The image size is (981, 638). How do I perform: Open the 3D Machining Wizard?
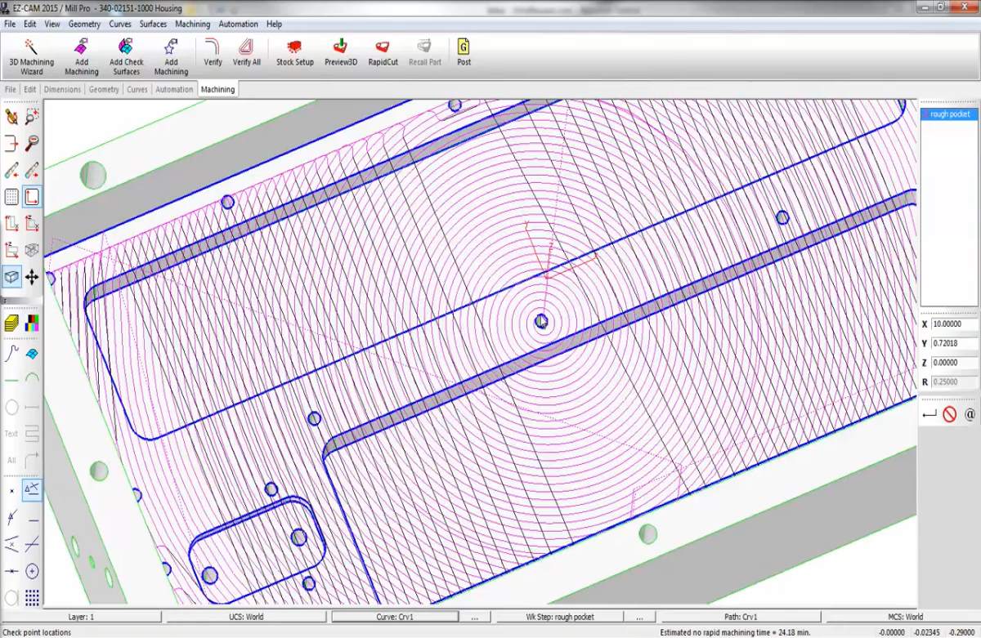point(31,56)
